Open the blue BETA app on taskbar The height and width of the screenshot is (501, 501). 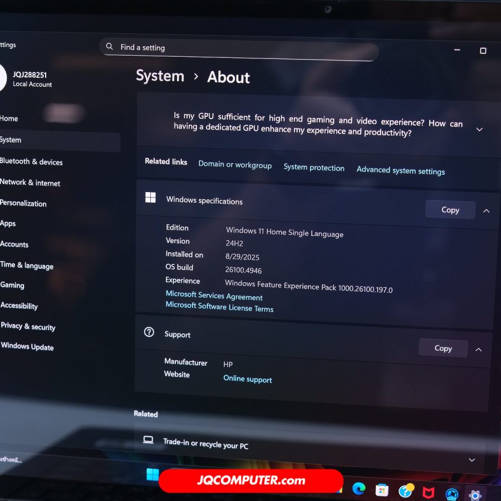(x=452, y=494)
